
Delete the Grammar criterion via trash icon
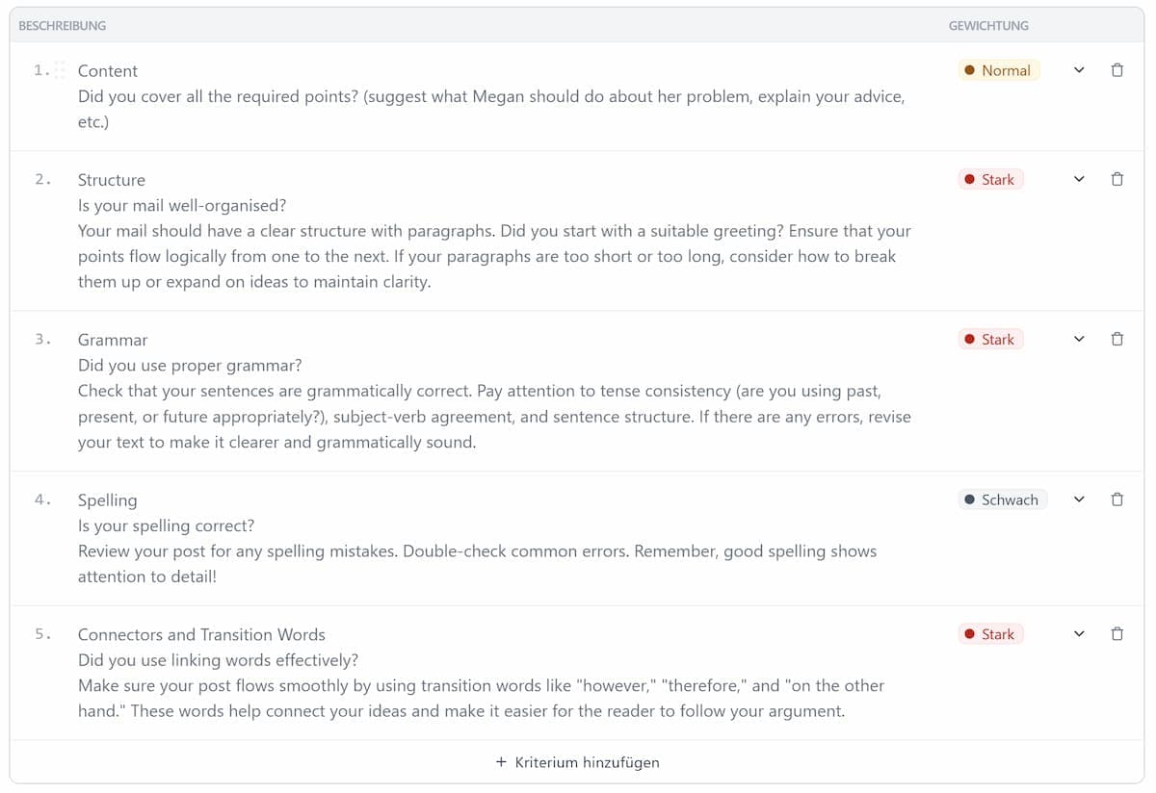(x=1117, y=339)
